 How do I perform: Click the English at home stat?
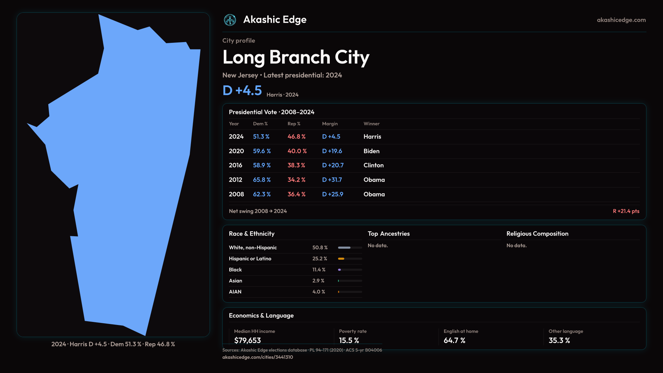[454, 341]
